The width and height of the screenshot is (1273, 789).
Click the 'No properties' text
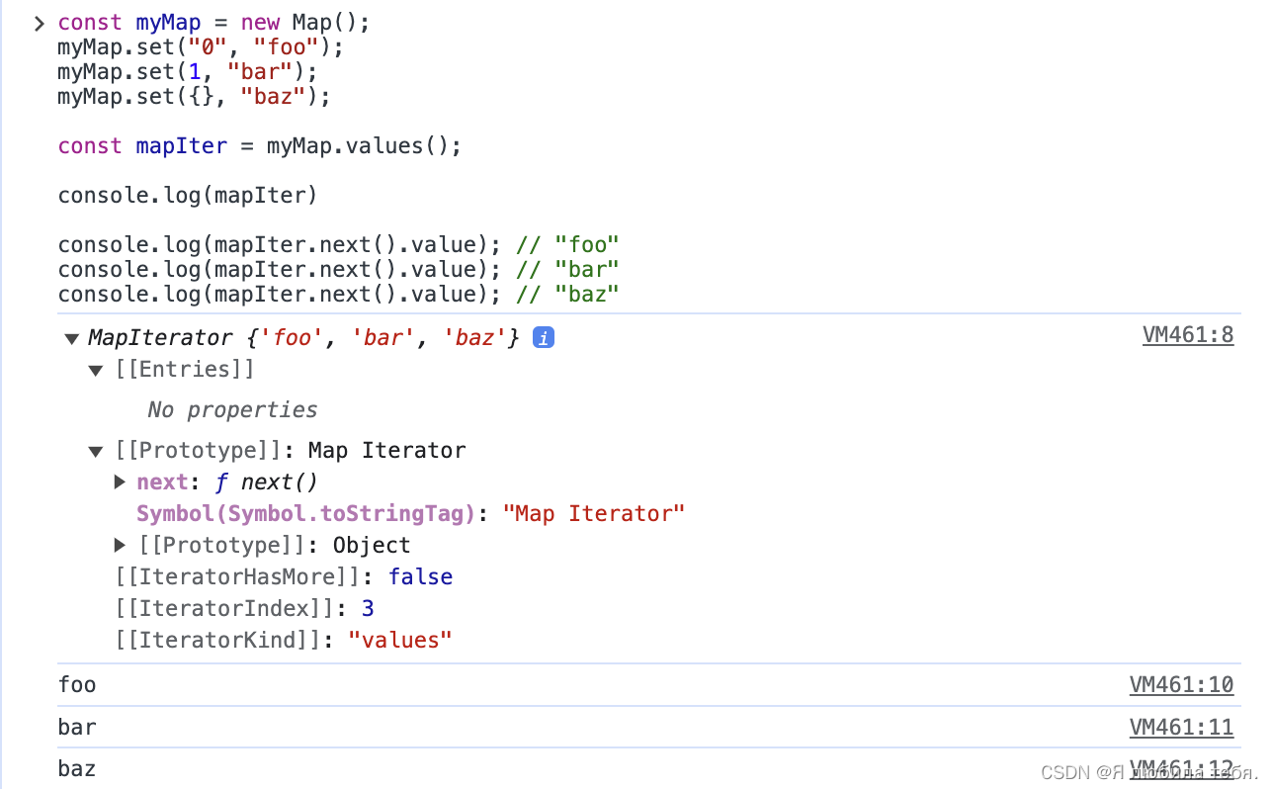click(x=232, y=409)
